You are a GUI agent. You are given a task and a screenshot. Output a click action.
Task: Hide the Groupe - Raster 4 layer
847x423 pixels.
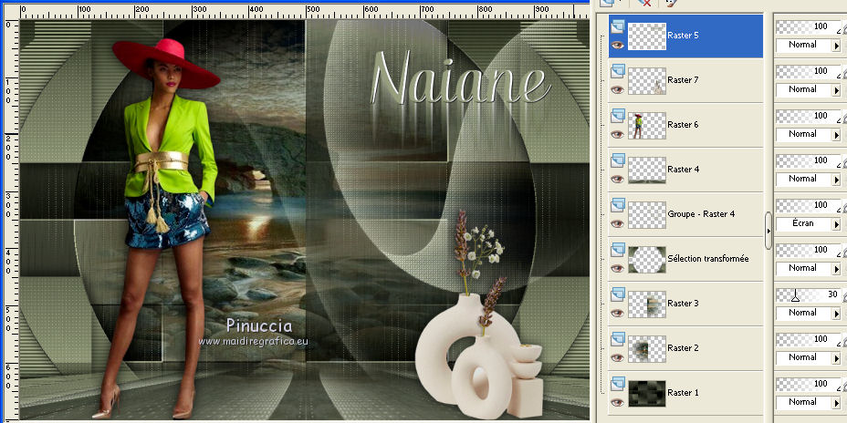click(617, 224)
